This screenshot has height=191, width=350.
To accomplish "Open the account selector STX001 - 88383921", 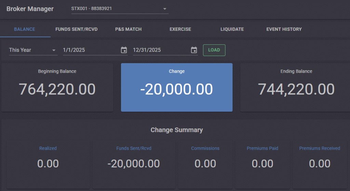I will 120,9.
